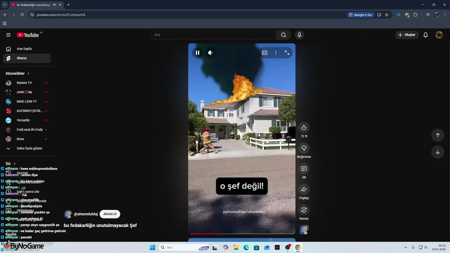Image resolution: width=450 pixels, height=253 pixels.
Task: Open the apps grid in bookmarks bar
Action: click(x=5, y=24)
